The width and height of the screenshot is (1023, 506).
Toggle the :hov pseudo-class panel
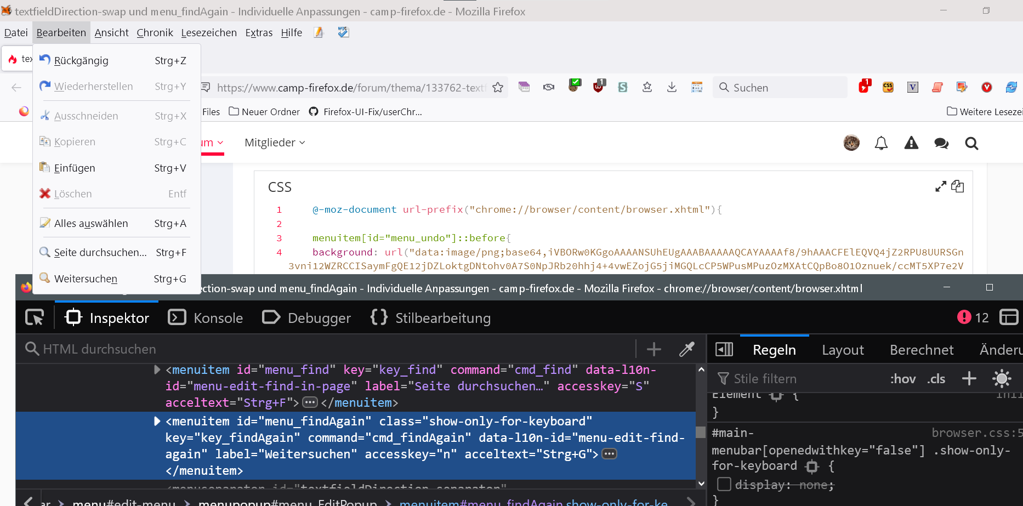(x=902, y=379)
